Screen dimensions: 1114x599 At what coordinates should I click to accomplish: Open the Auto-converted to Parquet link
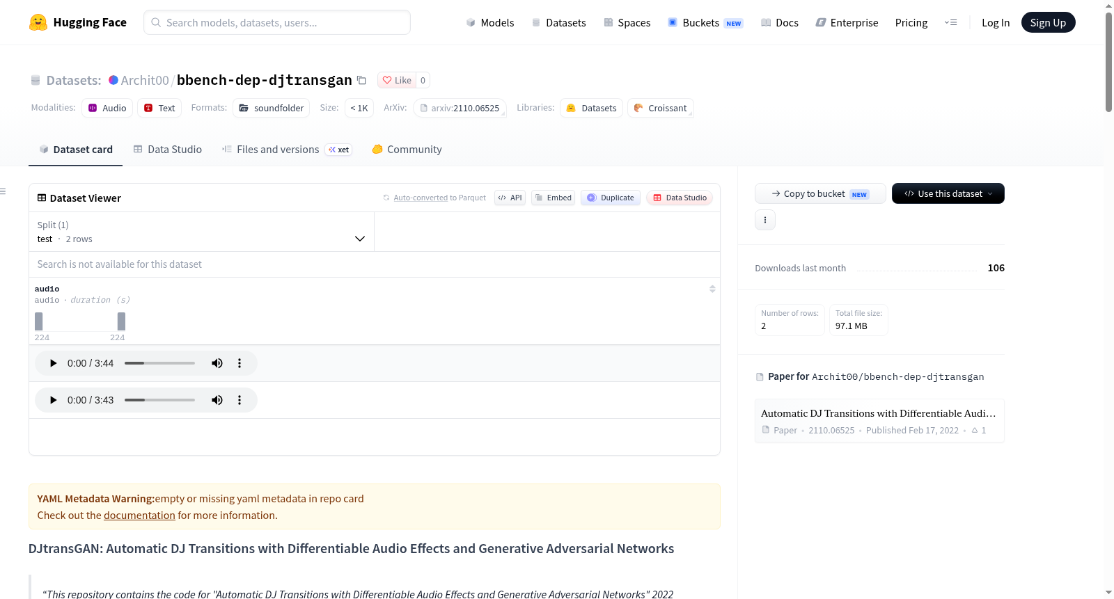coord(439,198)
